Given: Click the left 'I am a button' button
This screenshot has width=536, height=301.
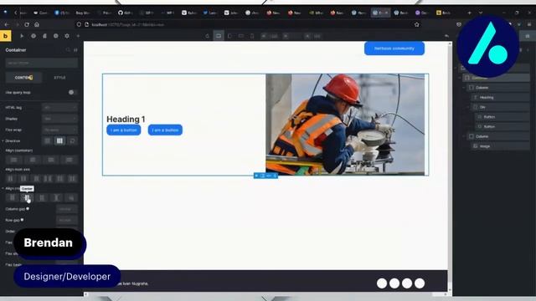Looking at the screenshot, I should click(x=124, y=130).
